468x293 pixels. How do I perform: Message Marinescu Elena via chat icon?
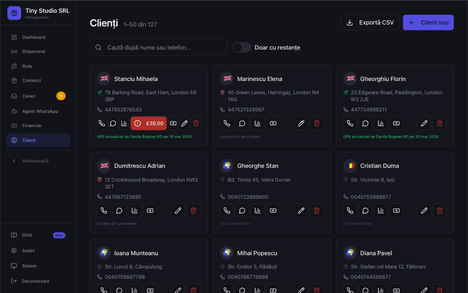242,123
